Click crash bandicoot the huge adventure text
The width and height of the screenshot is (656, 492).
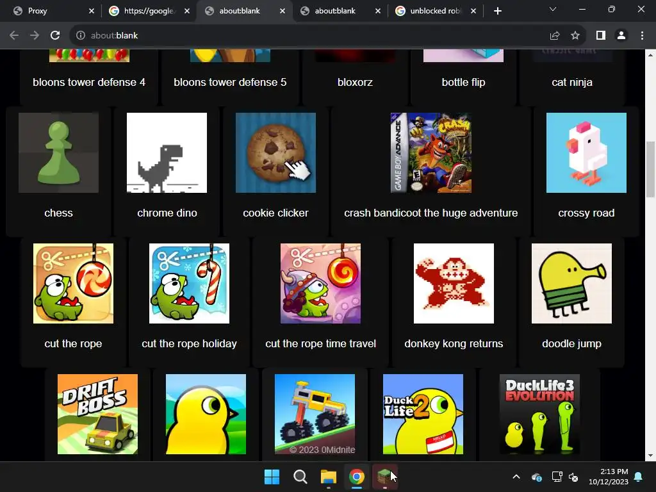pyautogui.click(x=431, y=213)
